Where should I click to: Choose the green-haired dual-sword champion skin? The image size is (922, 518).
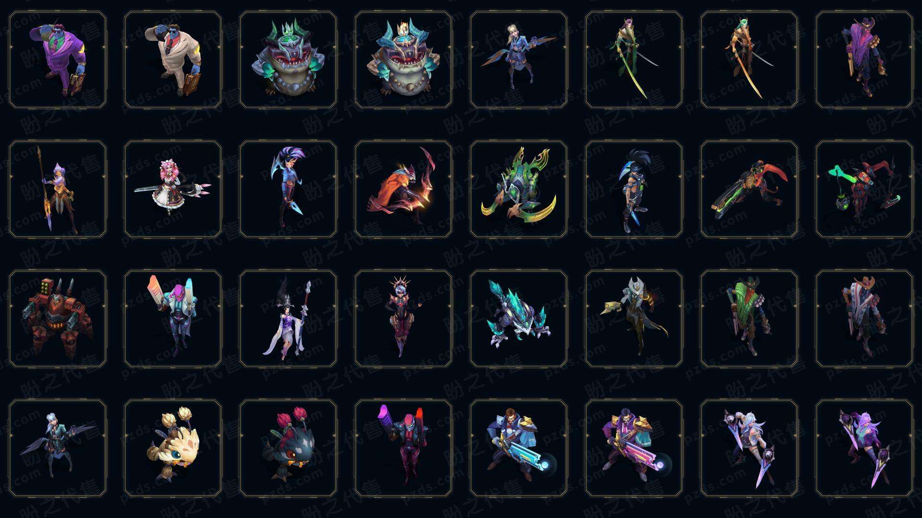pos(749,60)
